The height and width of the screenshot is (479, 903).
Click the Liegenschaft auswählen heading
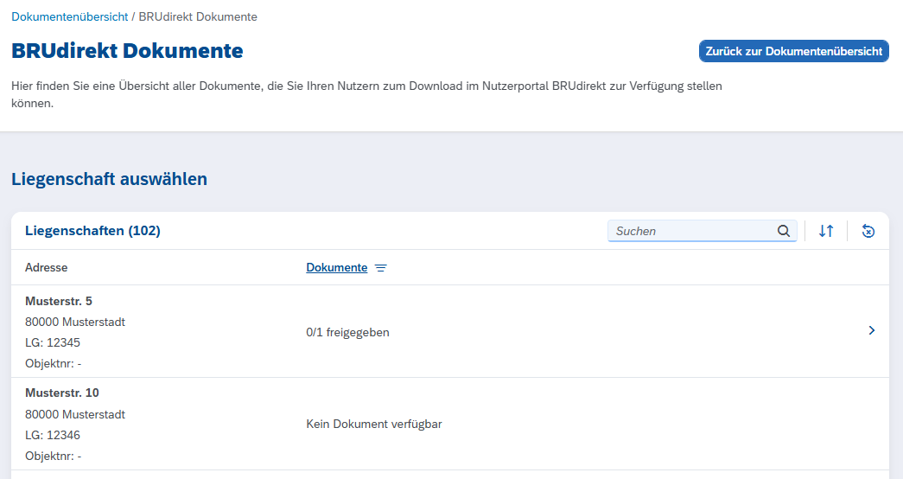[x=109, y=180]
